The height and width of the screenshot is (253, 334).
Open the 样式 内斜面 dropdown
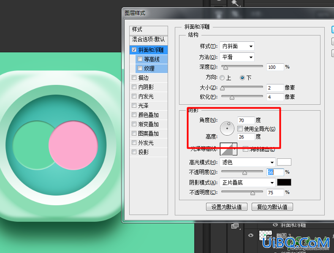tap(237, 46)
